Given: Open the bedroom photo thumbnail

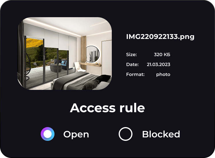Looking at the screenshot, I should 64,54.
